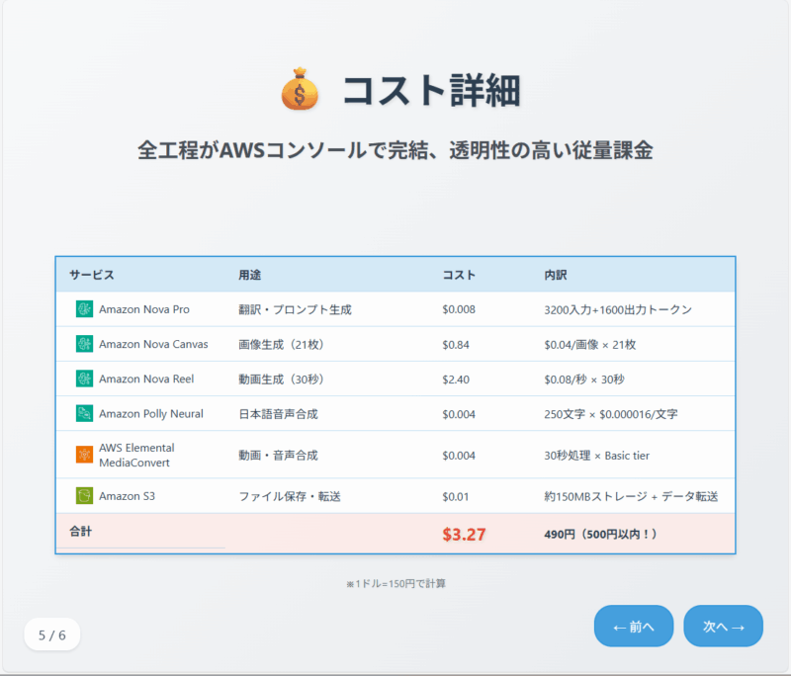The image size is (791, 676).
Task: Select the AWS Elemental MediaConvert service name
Action: pos(136,455)
